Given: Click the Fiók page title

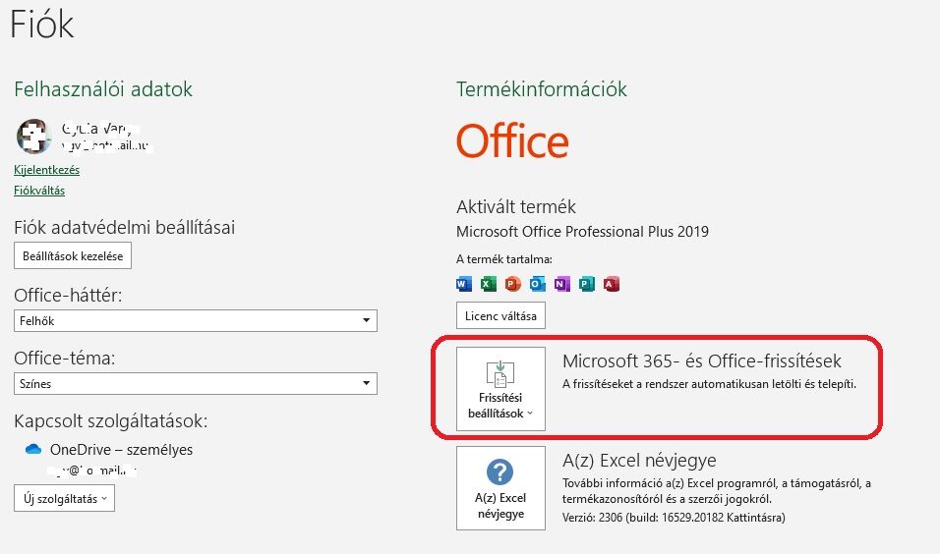Looking at the screenshot, I should (42, 25).
